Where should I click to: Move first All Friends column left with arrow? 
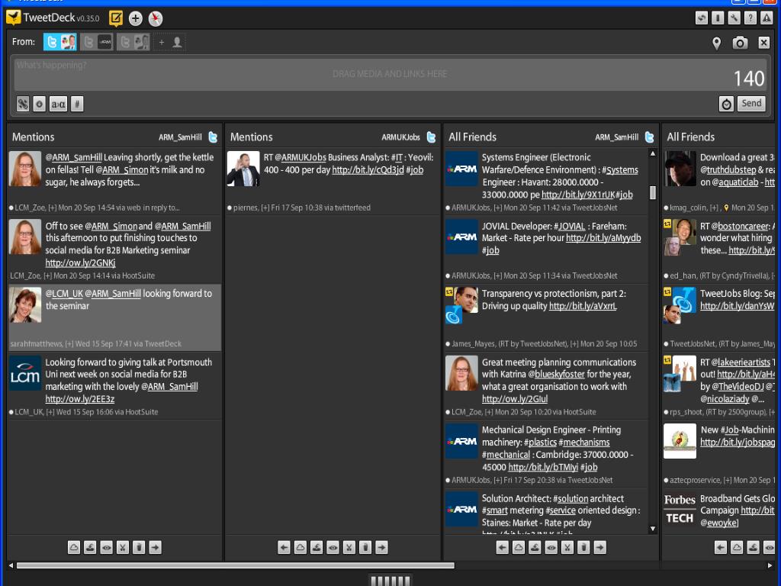[502, 548]
